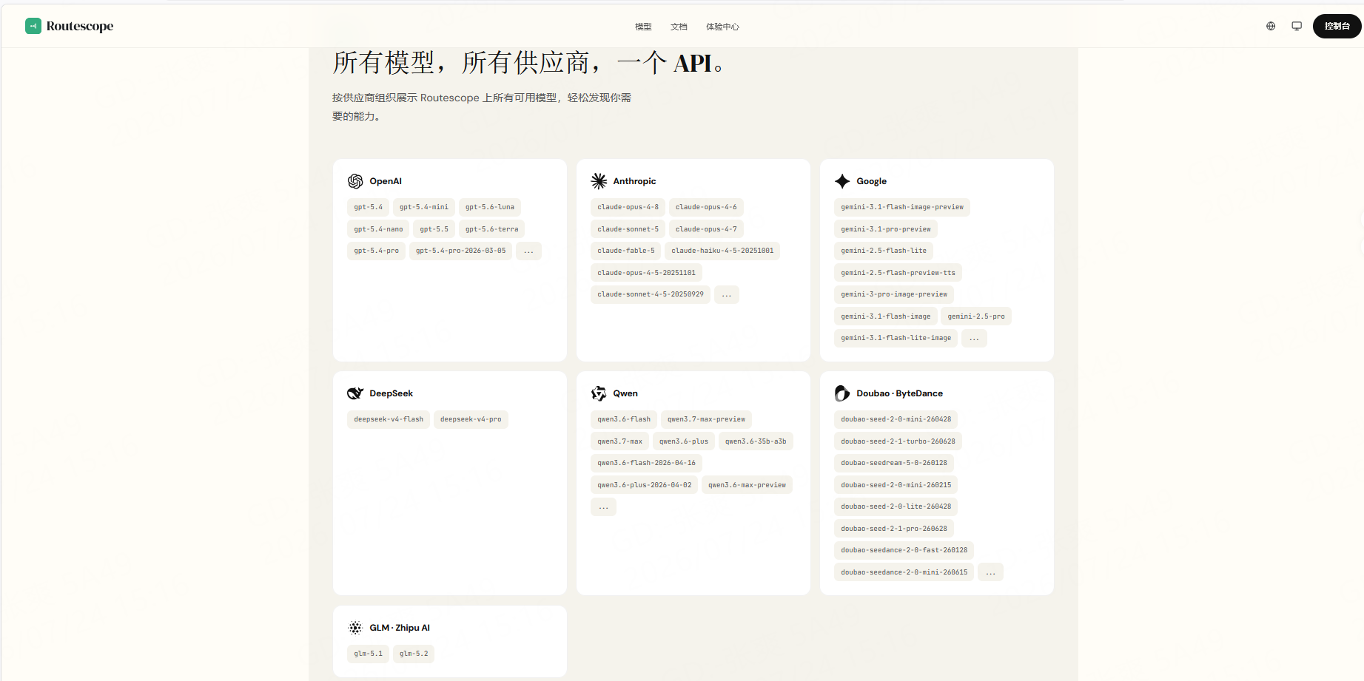Screen dimensions: 1364x681
Task: Expand more Google models ellipsis
Action: pos(974,338)
